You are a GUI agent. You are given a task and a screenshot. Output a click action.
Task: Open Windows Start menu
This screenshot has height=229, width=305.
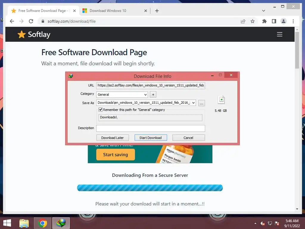tap(7, 223)
